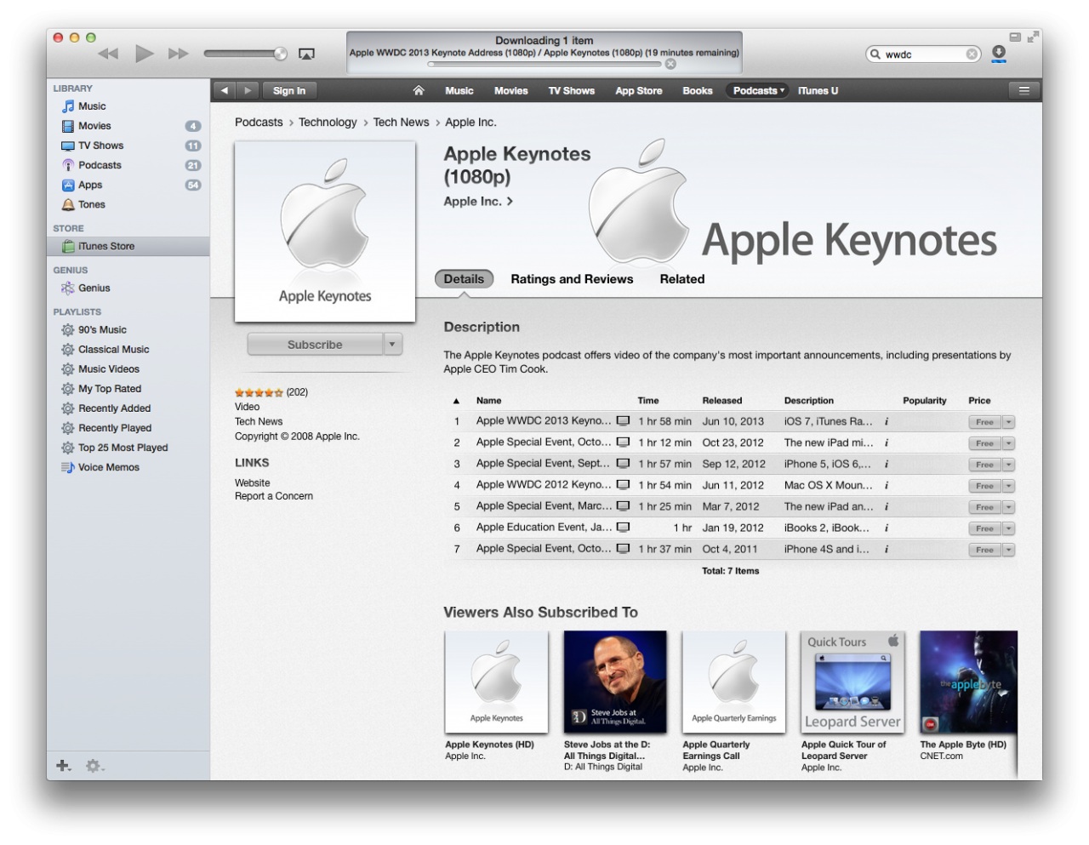
Task: Sort episodes by the Name column
Action: click(x=488, y=401)
